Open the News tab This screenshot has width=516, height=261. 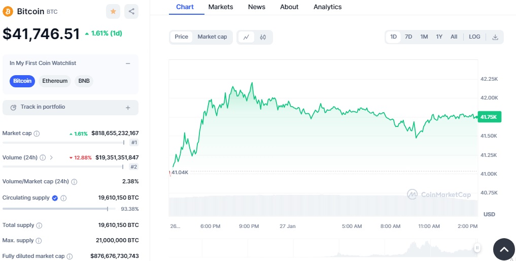(257, 7)
